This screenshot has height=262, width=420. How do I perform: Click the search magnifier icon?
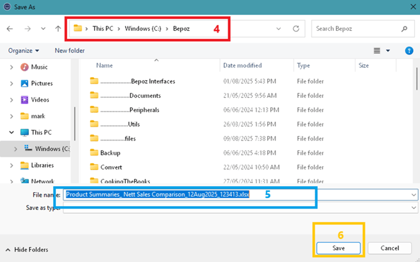pyautogui.click(x=404, y=29)
